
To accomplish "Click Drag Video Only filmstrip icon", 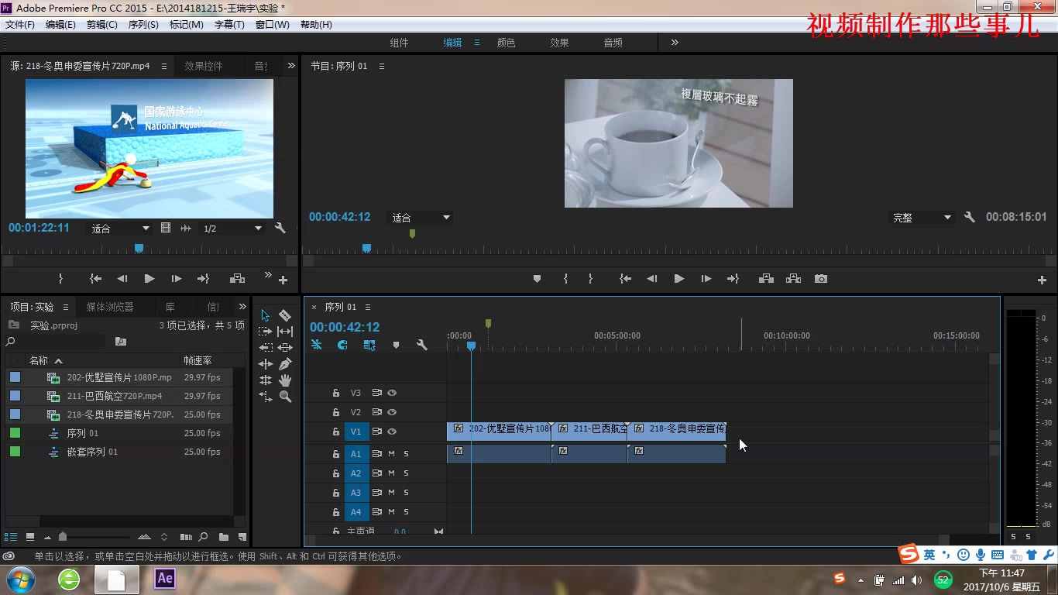I will point(166,229).
